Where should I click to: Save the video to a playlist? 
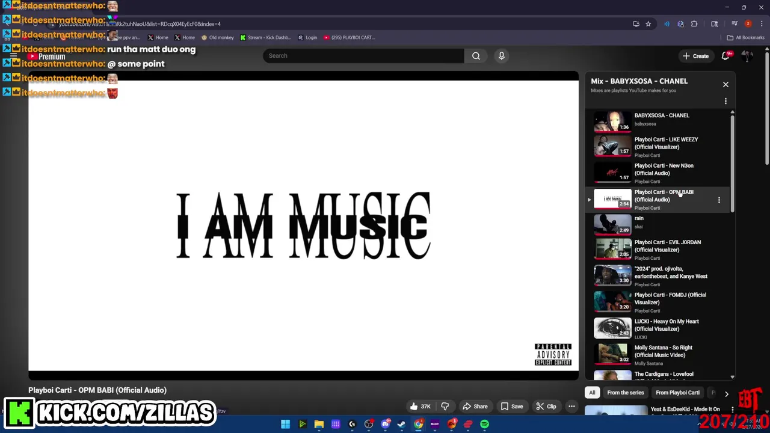(511, 407)
